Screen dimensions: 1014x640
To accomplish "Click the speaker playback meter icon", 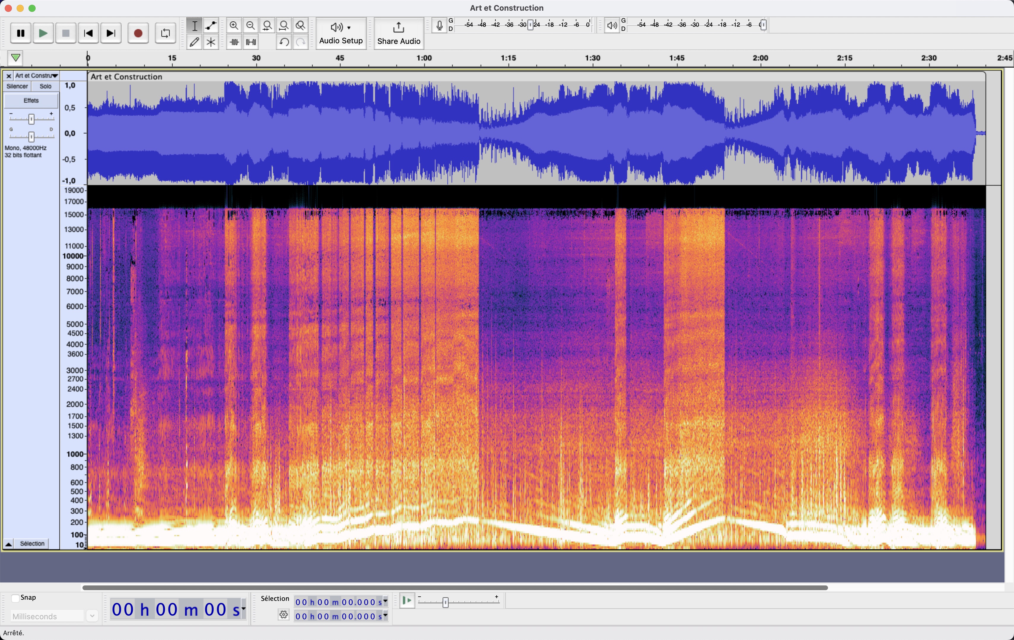I will [612, 26].
